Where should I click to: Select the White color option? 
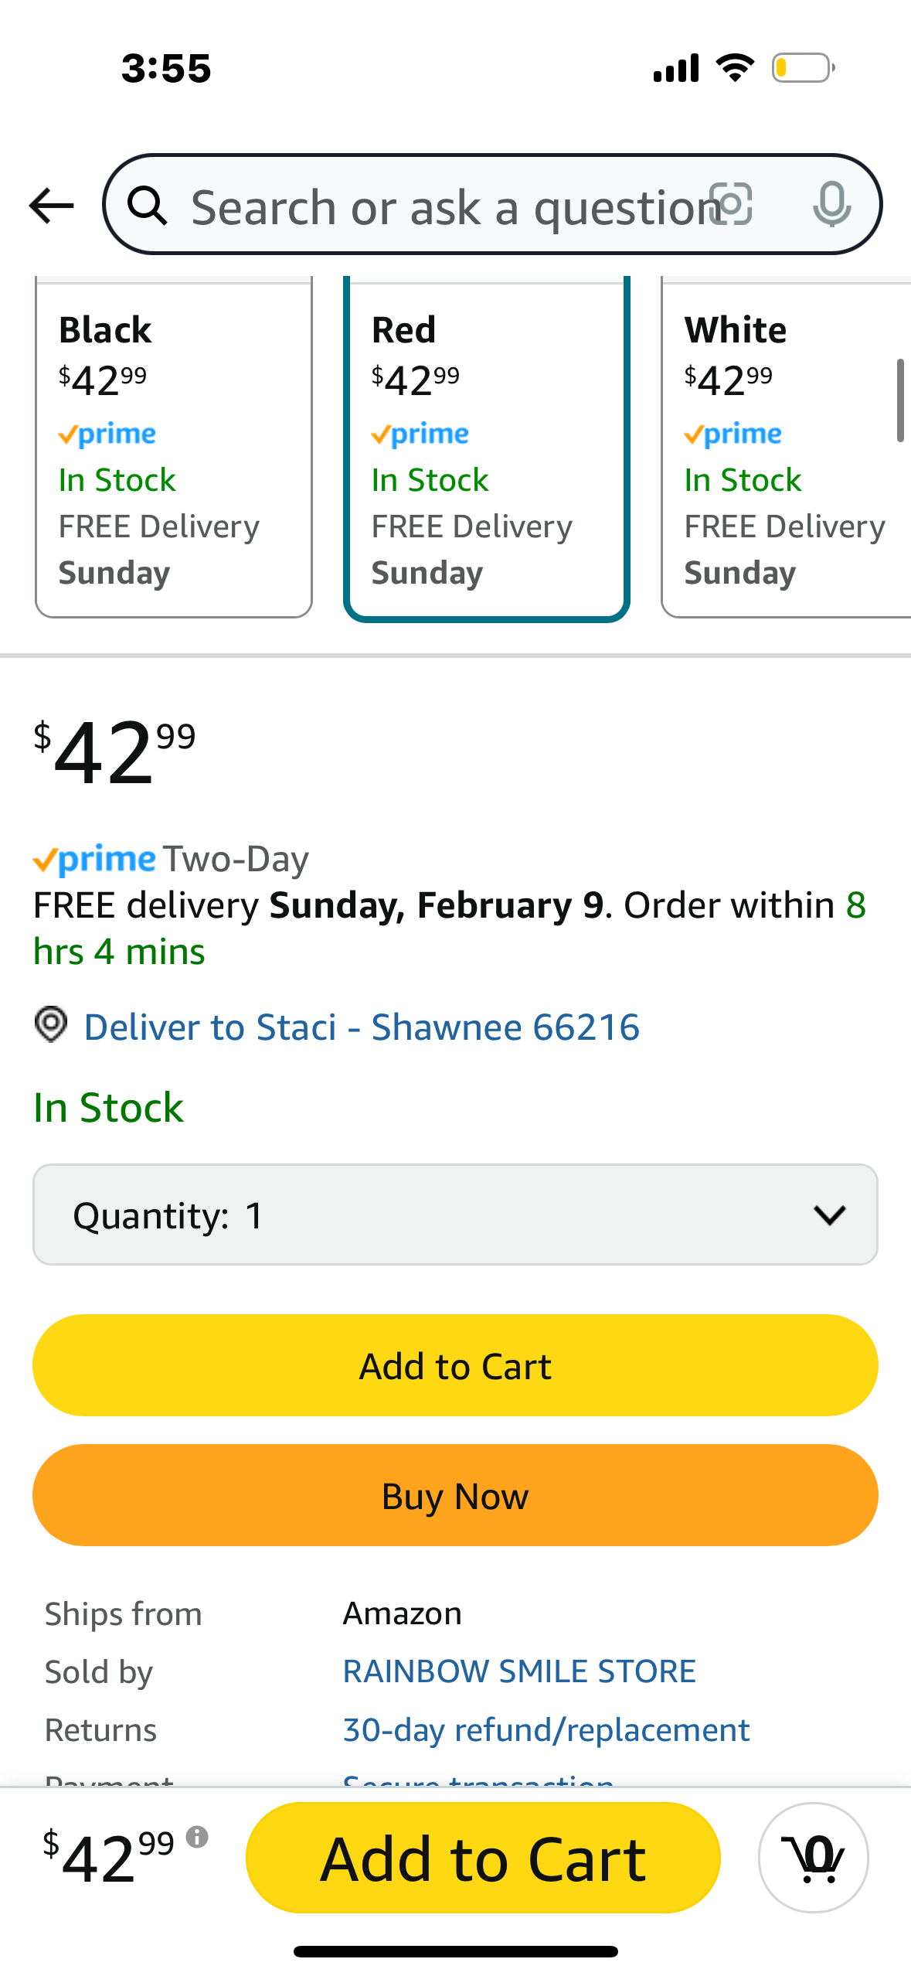click(x=786, y=448)
